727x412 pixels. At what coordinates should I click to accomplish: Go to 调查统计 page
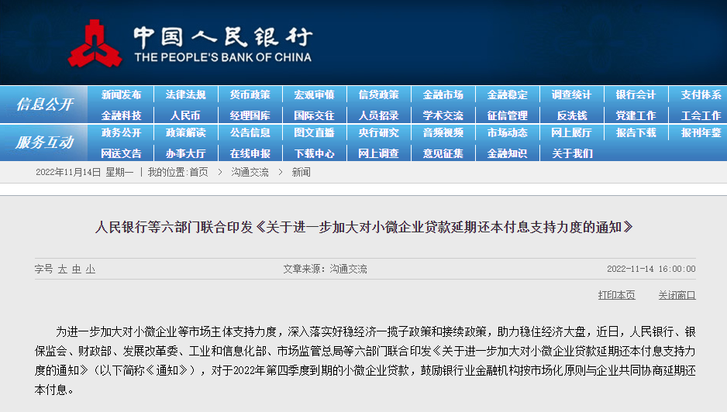pos(571,95)
